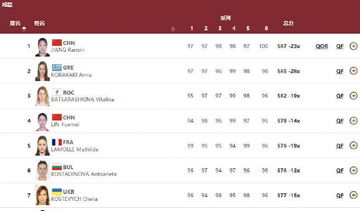Click QF label in KORAKAKI Anna's row
The image size is (360, 211).
pyautogui.click(x=340, y=72)
